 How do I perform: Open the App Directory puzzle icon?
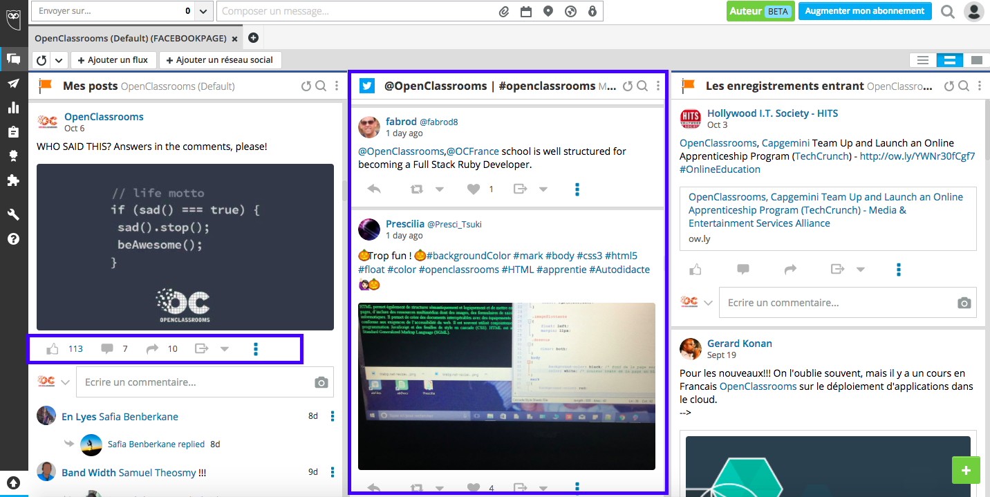click(x=14, y=180)
